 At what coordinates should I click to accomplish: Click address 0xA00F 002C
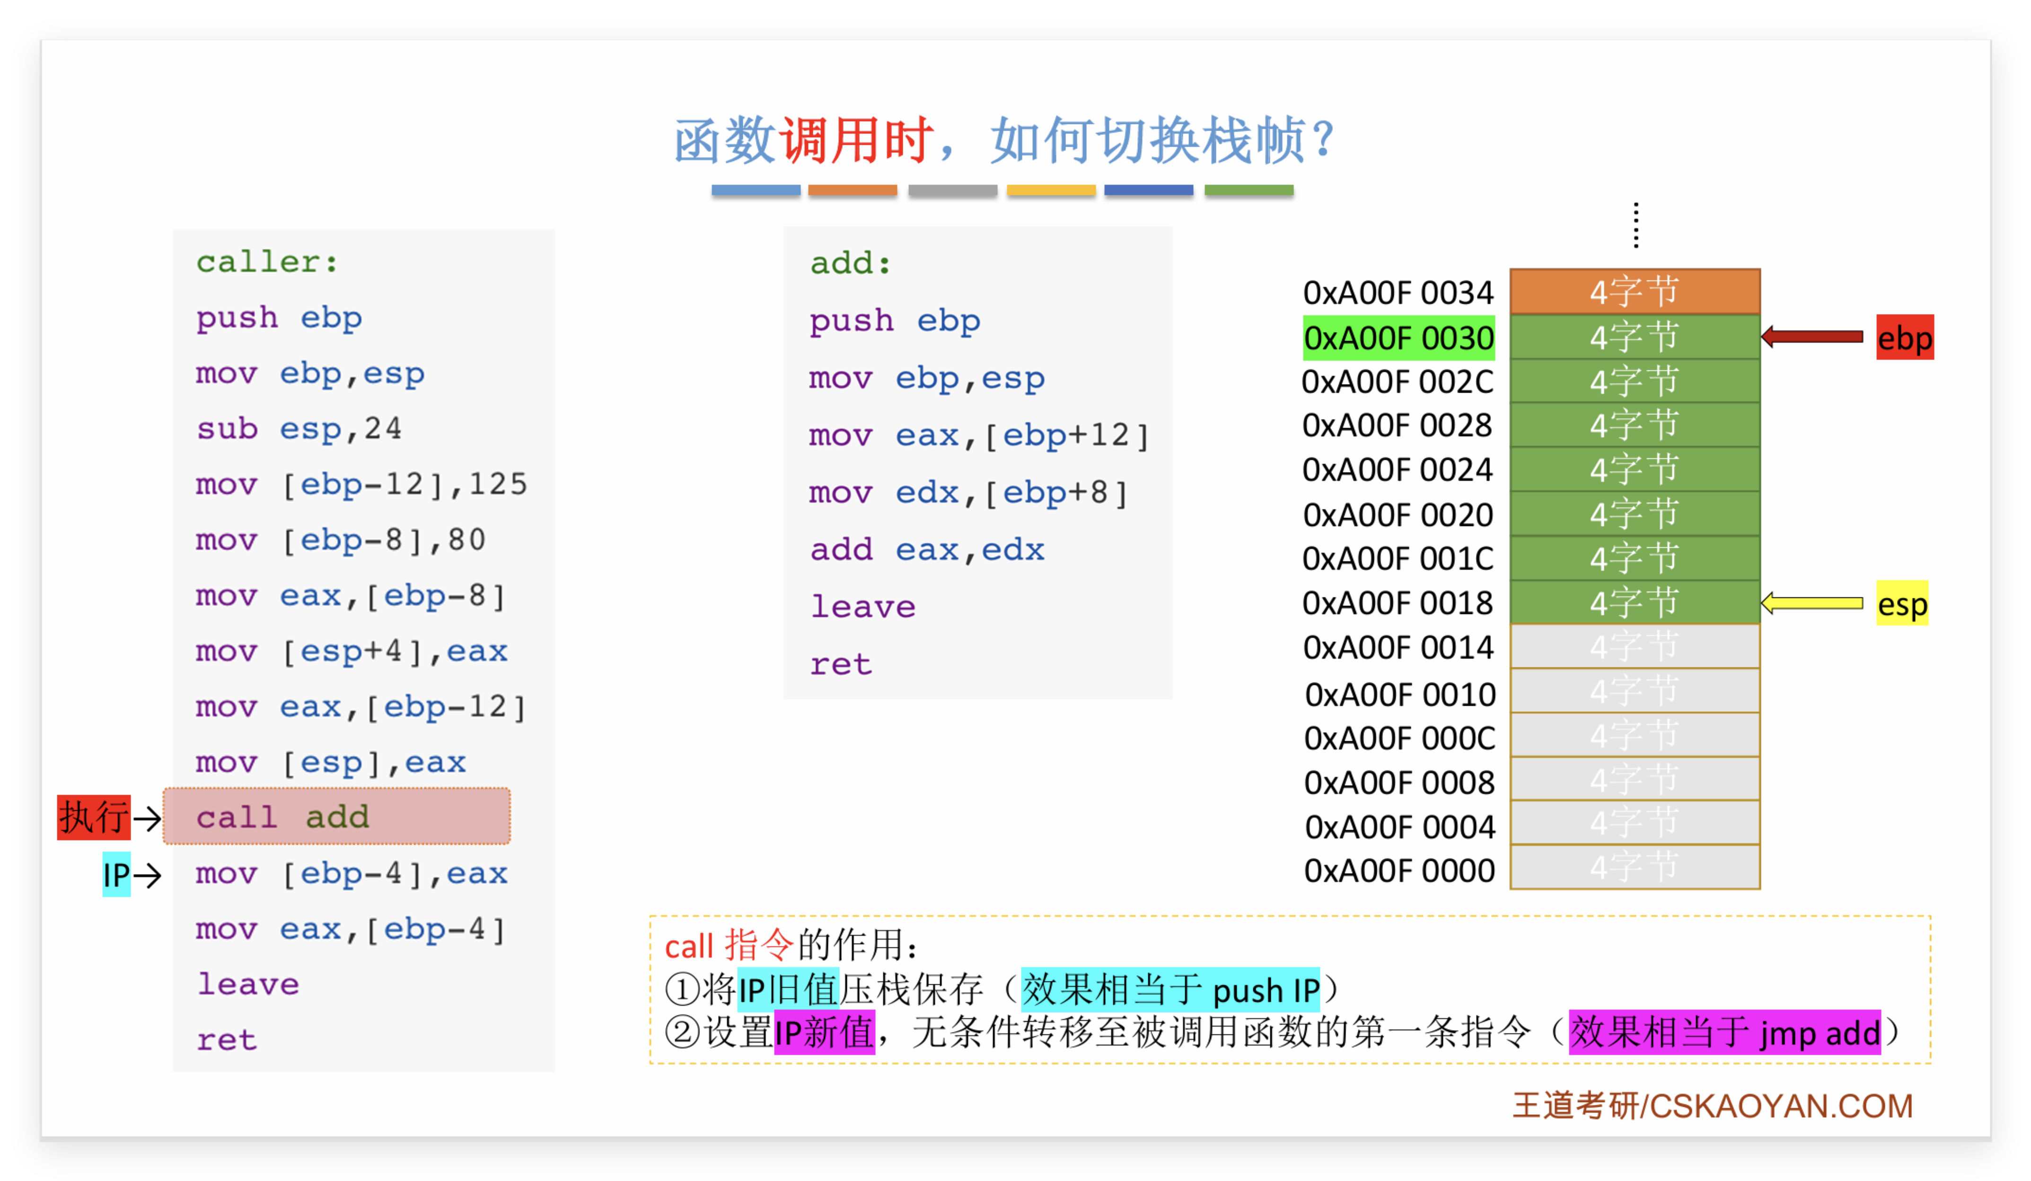(x=1398, y=381)
